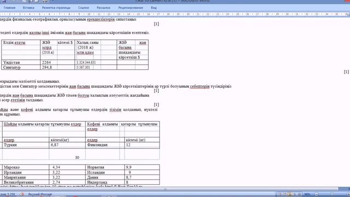This screenshot has width=350, height=197.
Task: Click the horizontal ruler above the document
Action: tap(175, 14)
